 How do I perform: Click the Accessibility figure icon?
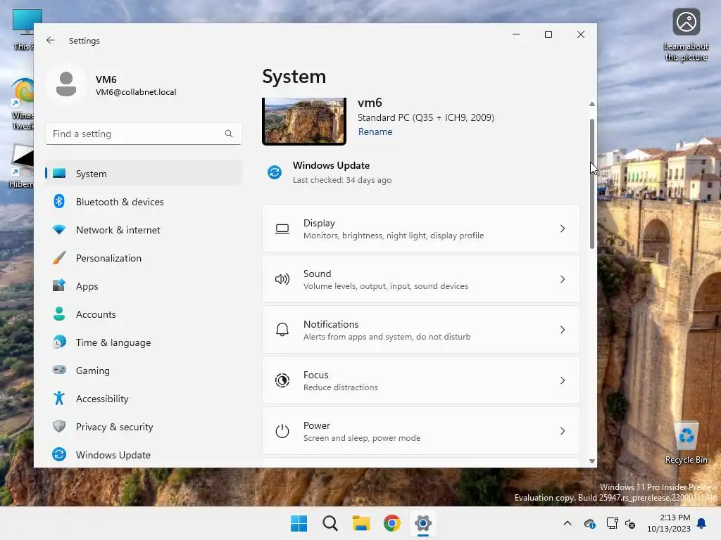59,398
